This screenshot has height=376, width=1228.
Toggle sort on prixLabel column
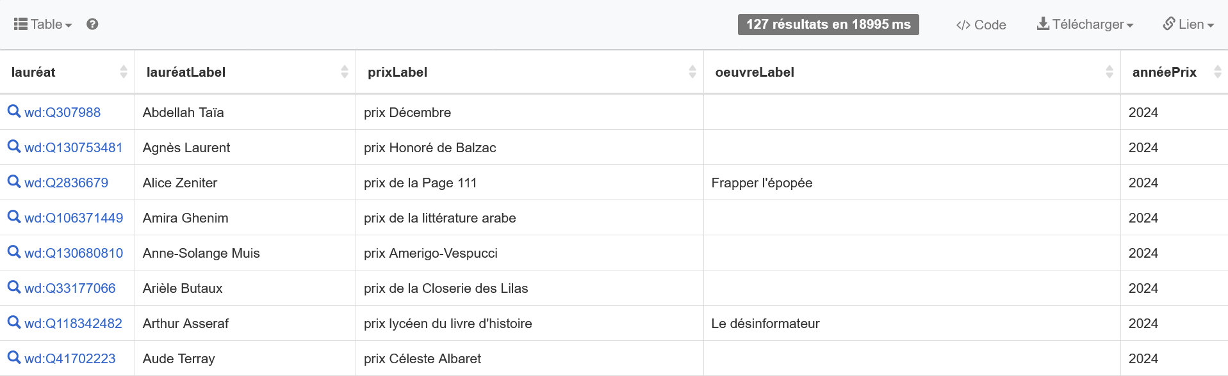[x=692, y=72]
